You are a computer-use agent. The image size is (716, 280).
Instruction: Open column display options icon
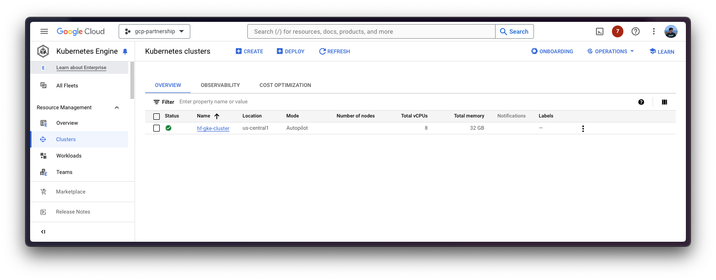664,102
